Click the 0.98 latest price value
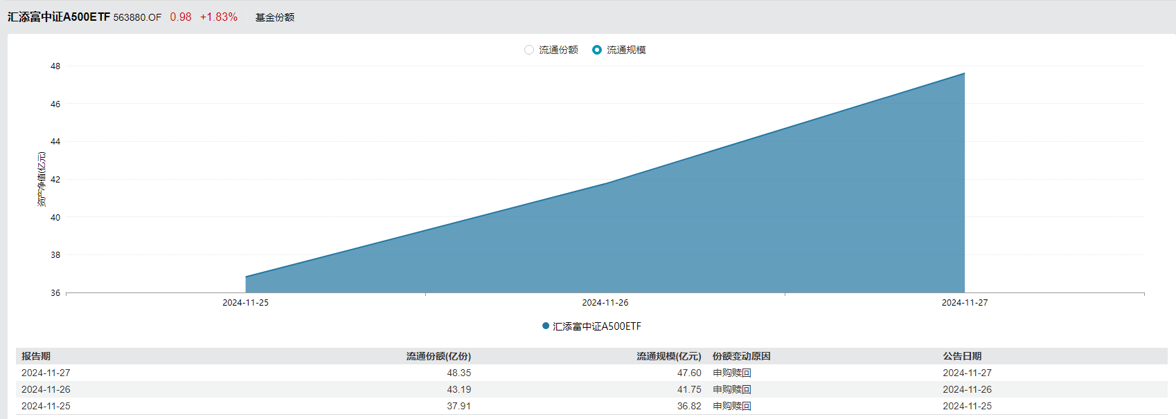Image resolution: width=1176 pixels, height=419 pixels. click(181, 17)
